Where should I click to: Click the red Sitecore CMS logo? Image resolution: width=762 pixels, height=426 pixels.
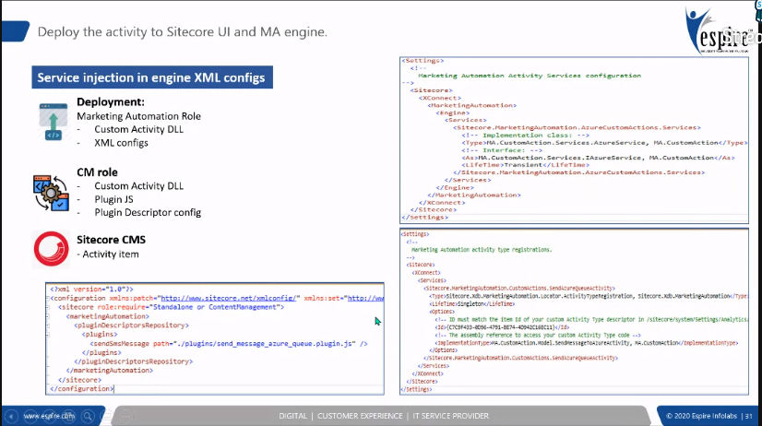[52, 249]
